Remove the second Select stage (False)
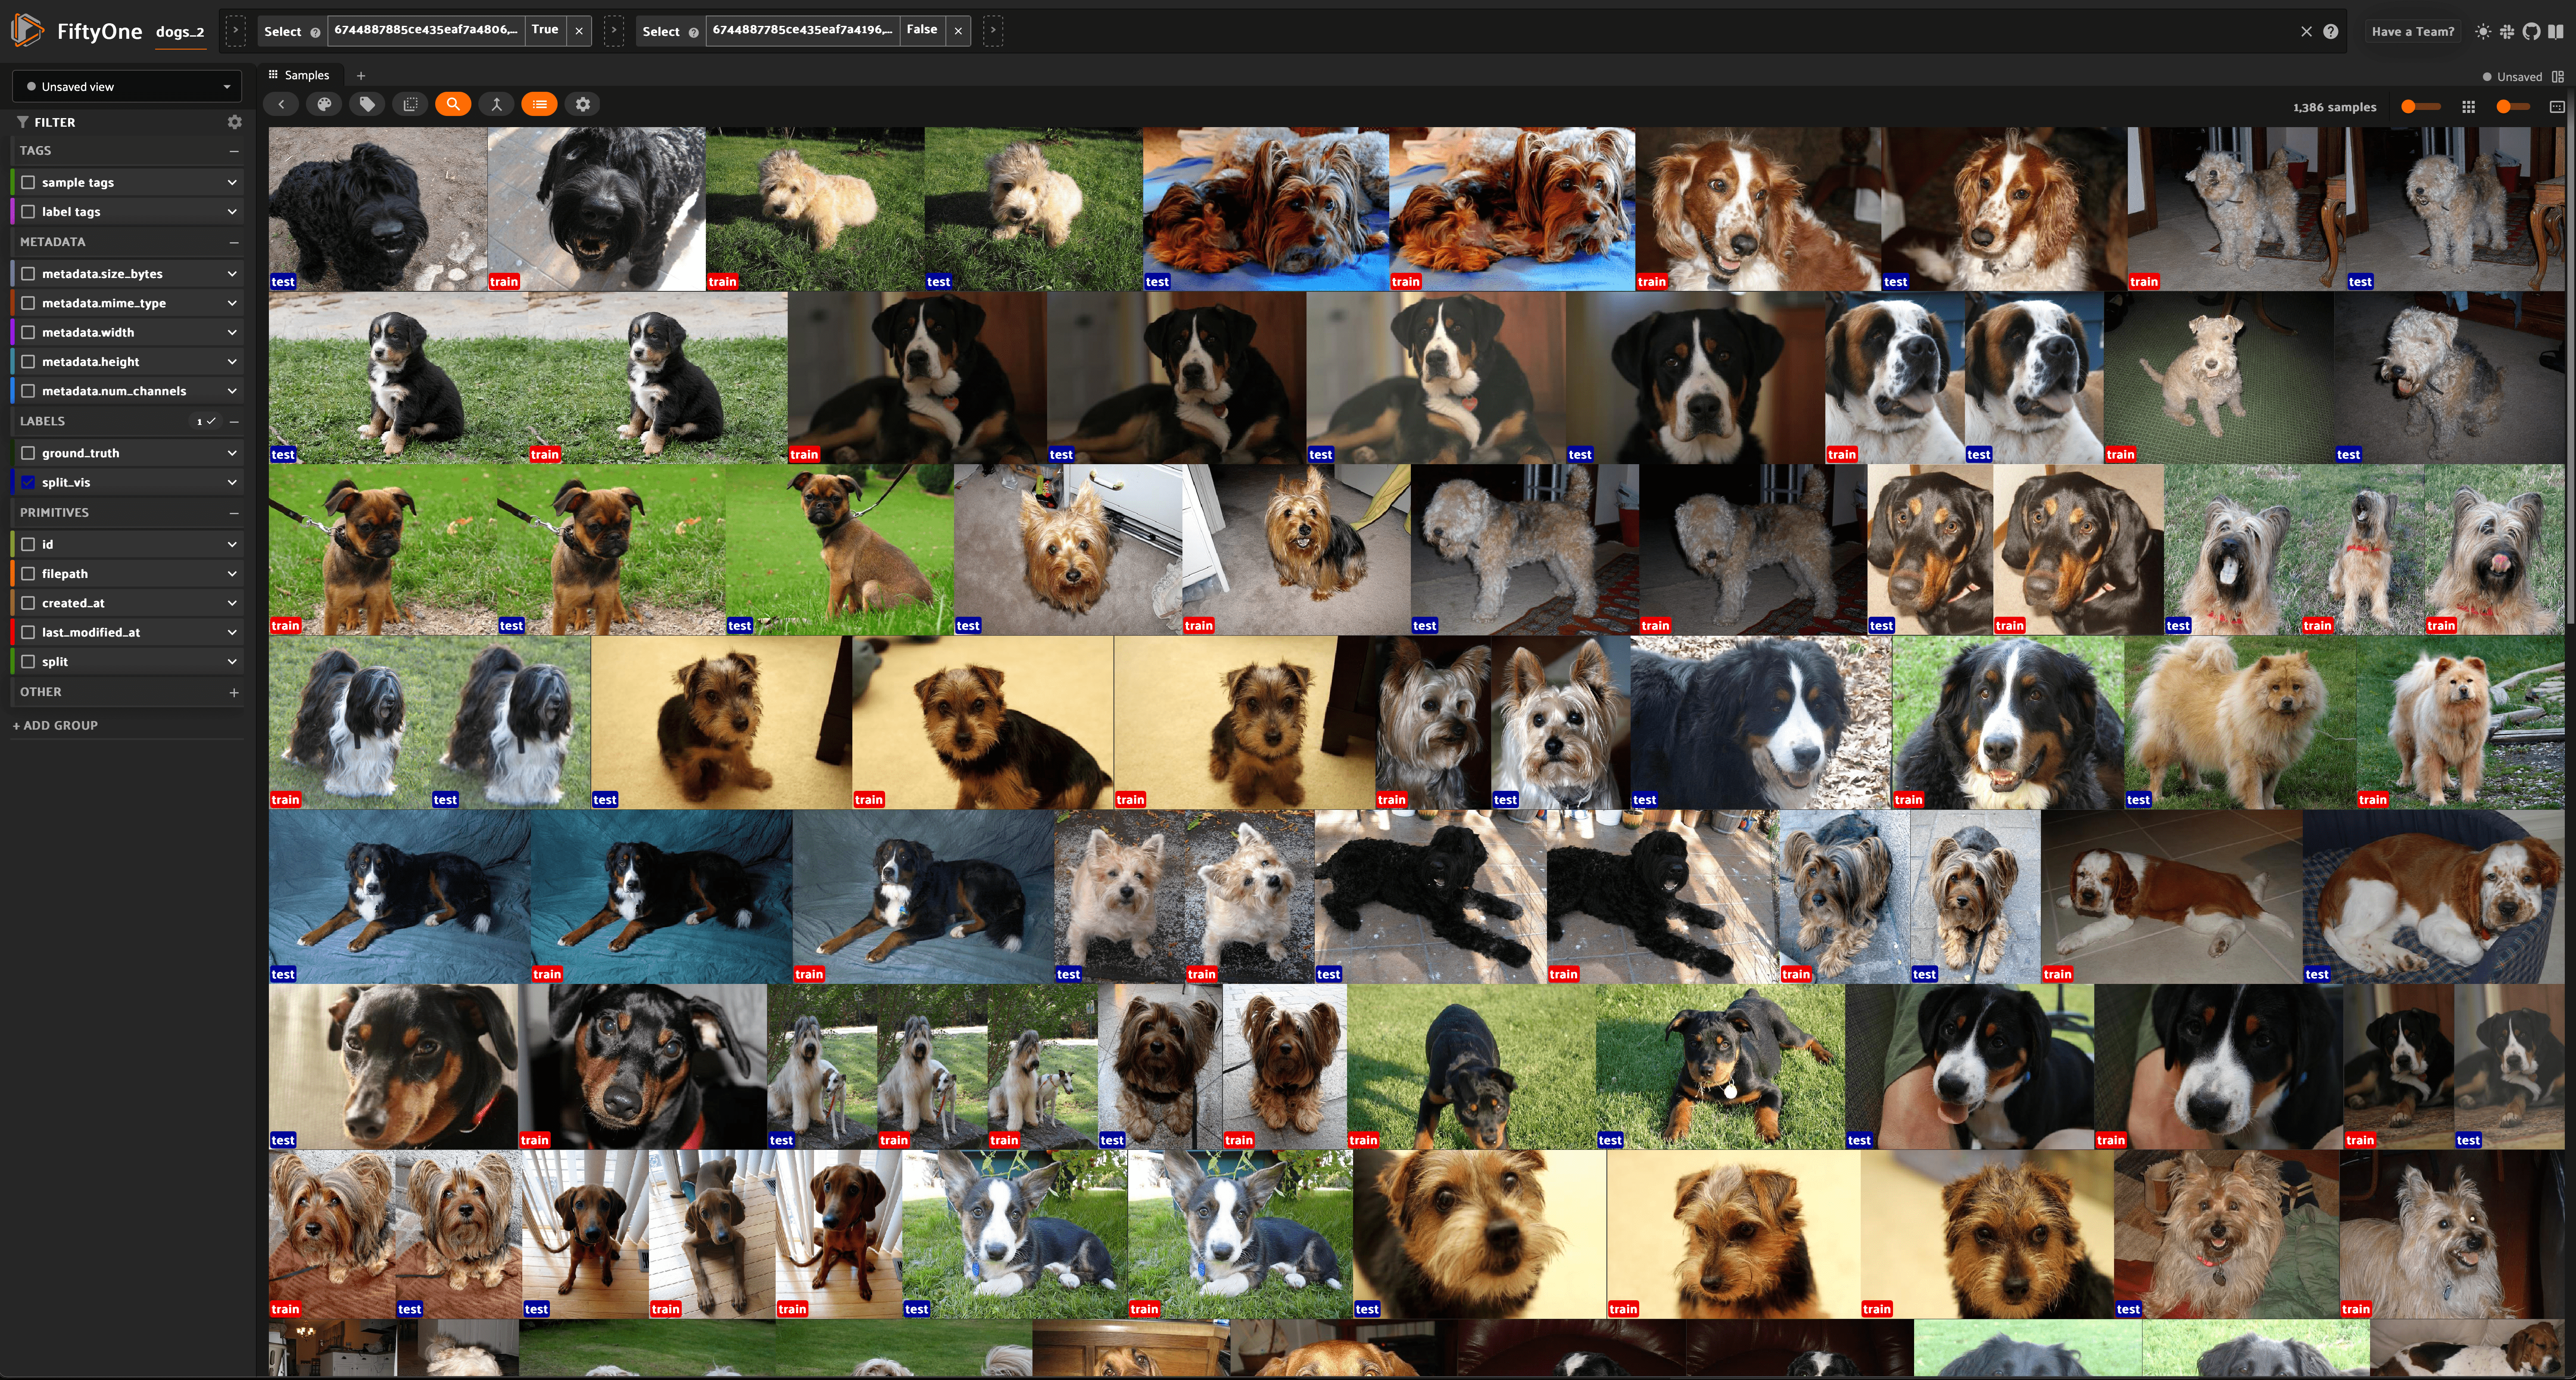This screenshot has width=2576, height=1380. pos(958,31)
